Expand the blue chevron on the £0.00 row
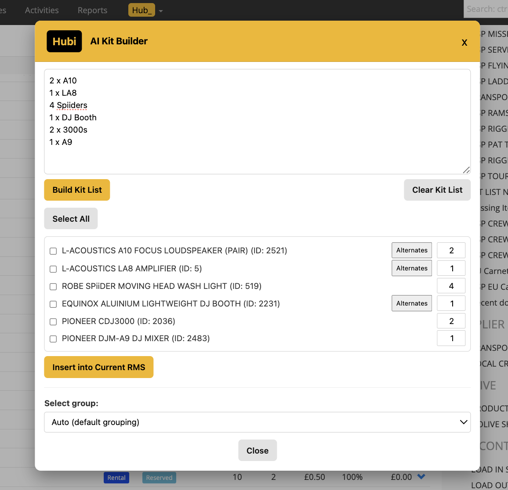The image size is (508, 490). pos(421,476)
